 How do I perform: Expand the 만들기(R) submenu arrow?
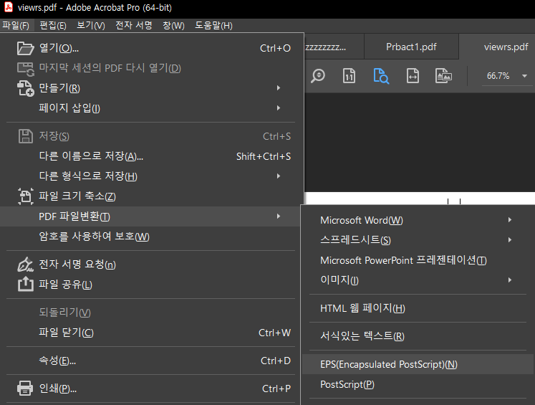(x=279, y=88)
